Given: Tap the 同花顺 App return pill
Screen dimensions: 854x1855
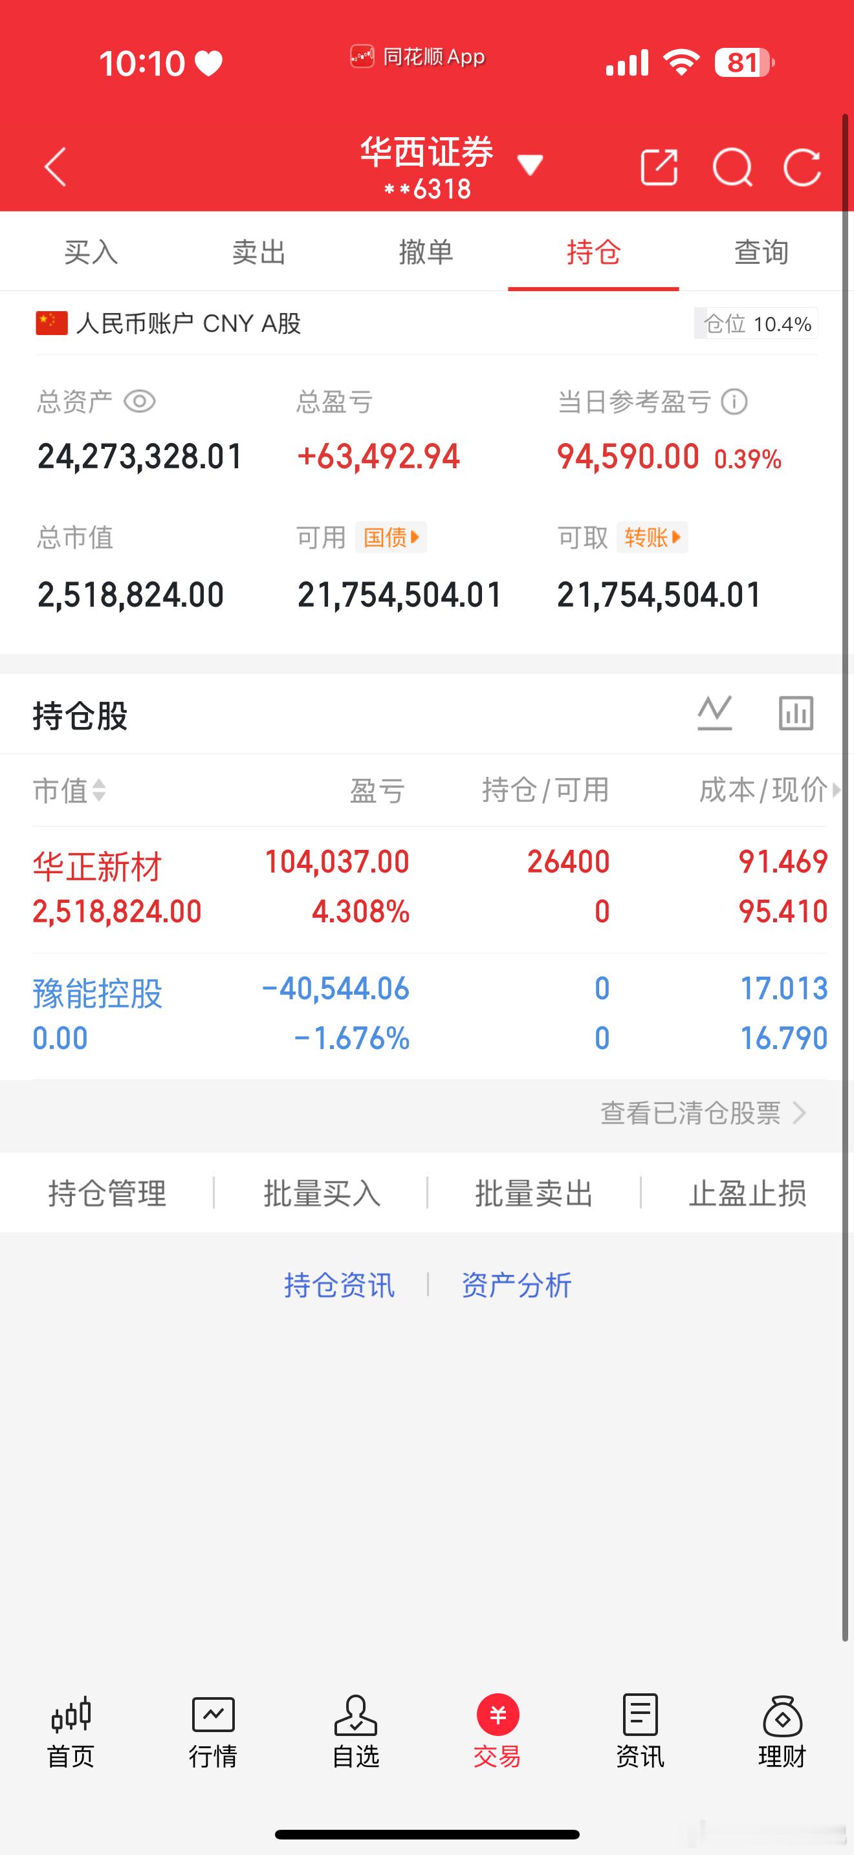Looking at the screenshot, I should pos(417,56).
